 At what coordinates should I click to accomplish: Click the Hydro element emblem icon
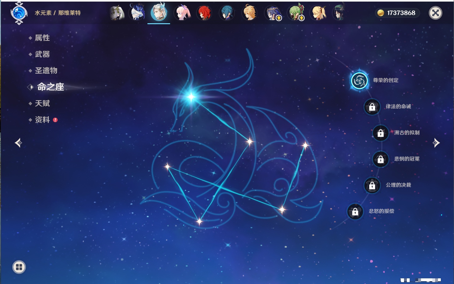tap(19, 13)
